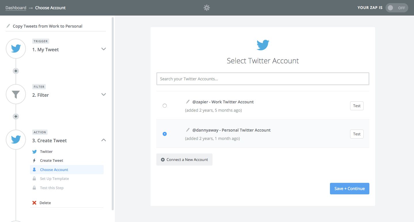Select the @dannyaway Personal Twitter Account radio button
The height and width of the screenshot is (222, 414).
point(165,134)
